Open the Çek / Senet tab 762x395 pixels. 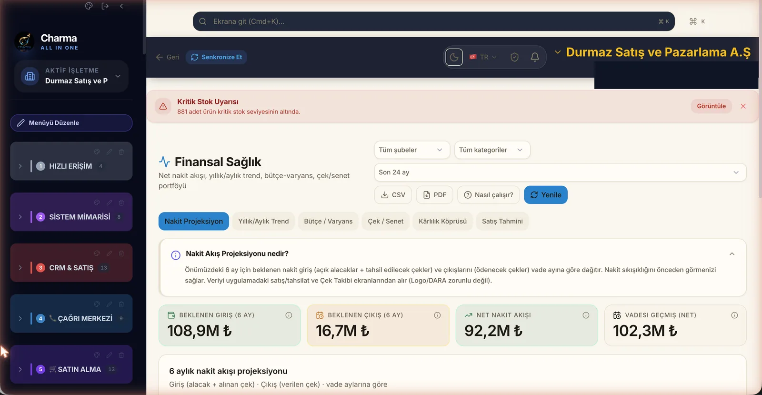[385, 222]
